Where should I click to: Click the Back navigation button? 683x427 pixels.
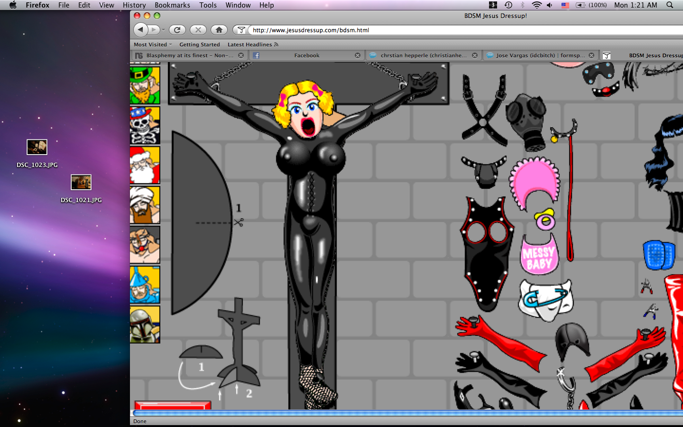pyautogui.click(x=140, y=30)
